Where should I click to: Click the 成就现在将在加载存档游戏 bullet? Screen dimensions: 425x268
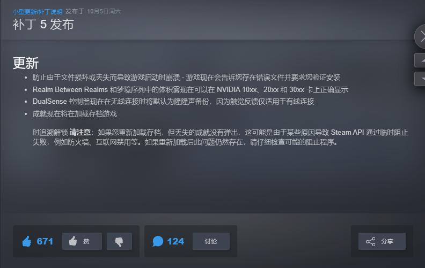click(x=75, y=114)
